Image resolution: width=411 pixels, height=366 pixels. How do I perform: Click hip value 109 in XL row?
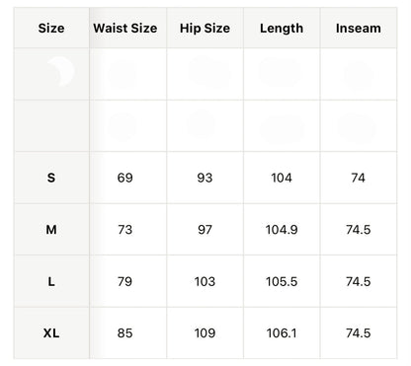(x=205, y=333)
